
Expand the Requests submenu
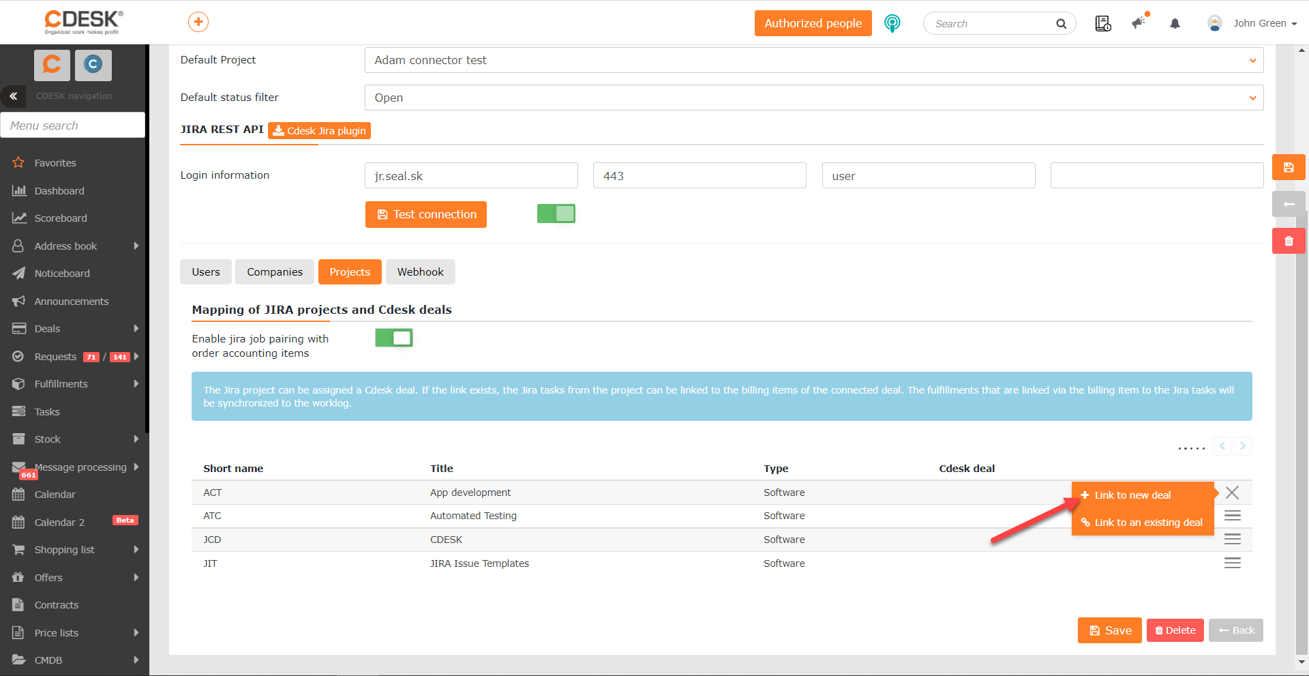point(136,357)
